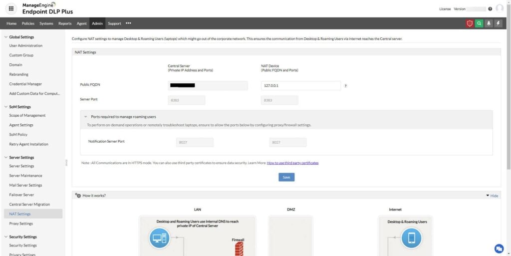The height and width of the screenshot is (256, 511).
Task: Open Rebranding settings
Action: pyautogui.click(x=18, y=74)
